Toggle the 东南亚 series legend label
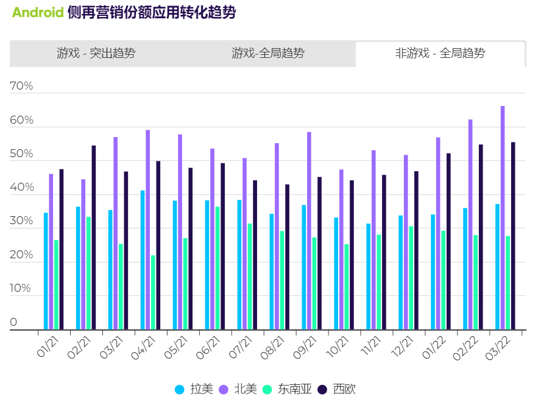Viewport: 541px width, 402px height. 295,389
